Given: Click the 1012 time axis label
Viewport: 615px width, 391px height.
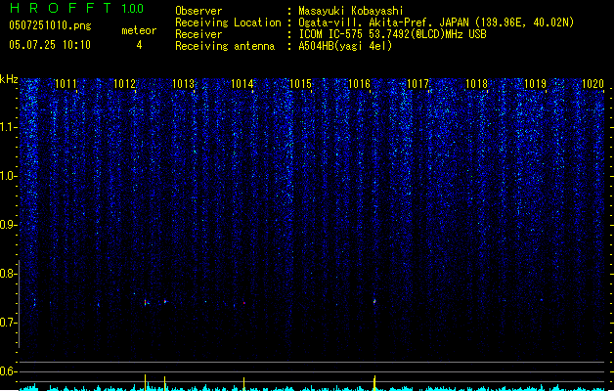Looking at the screenshot, I should pos(124,84).
